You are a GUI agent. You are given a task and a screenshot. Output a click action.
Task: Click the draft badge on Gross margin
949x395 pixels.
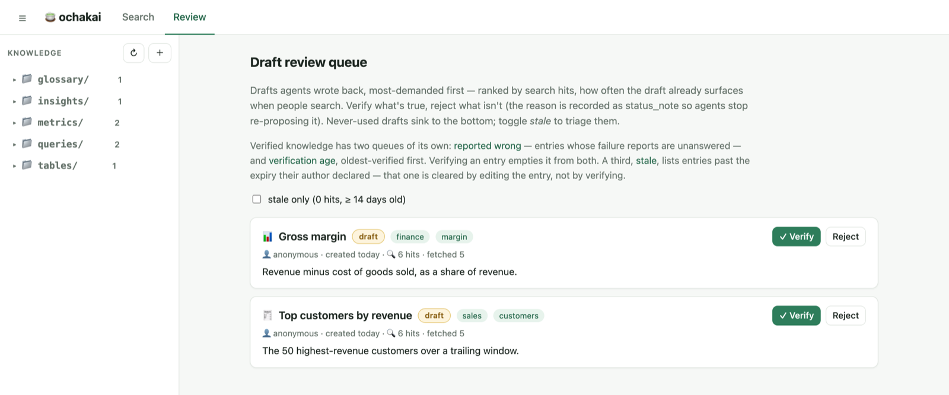368,237
